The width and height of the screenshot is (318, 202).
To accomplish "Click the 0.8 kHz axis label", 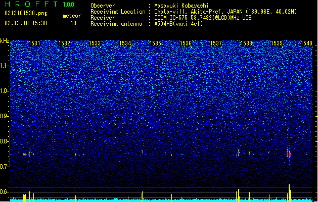I will [4, 141].
